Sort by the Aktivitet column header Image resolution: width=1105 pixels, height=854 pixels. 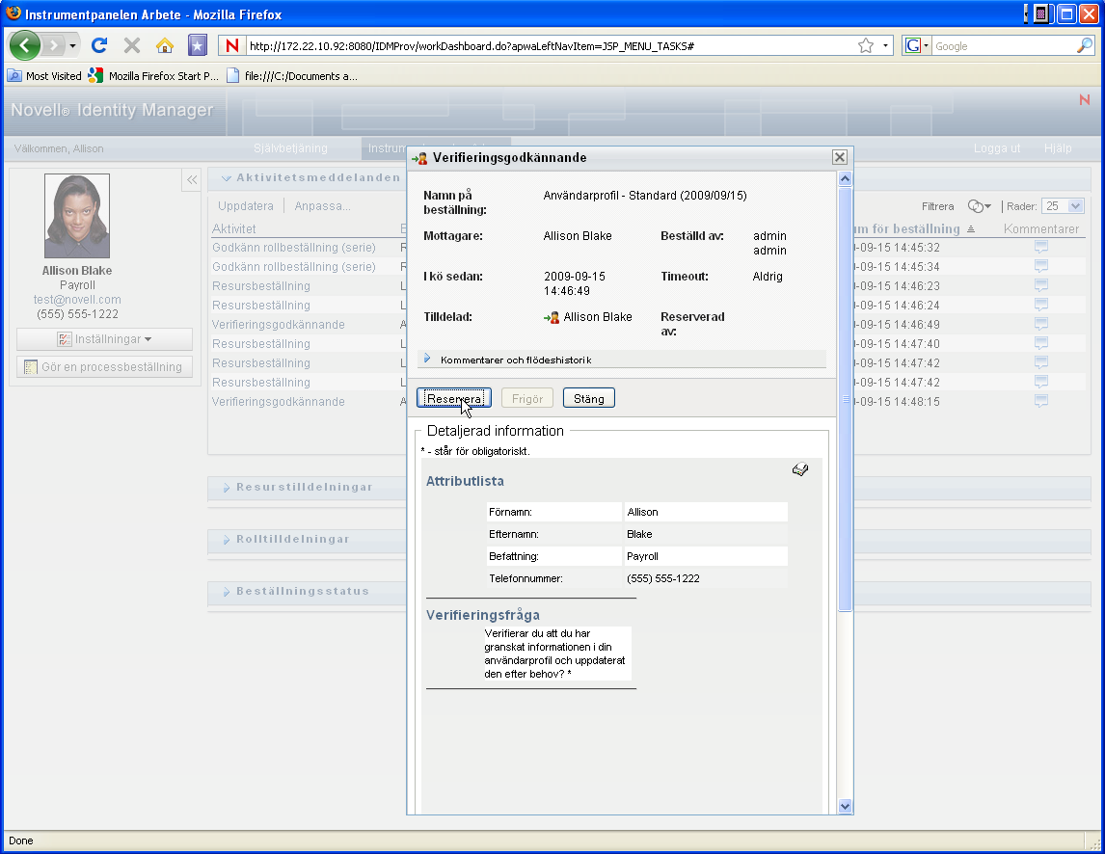(x=234, y=228)
